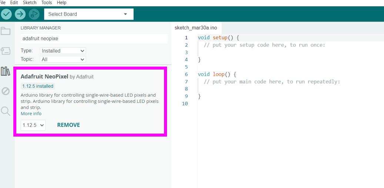Follow the More info link
The image size is (384, 188).
pyautogui.click(x=31, y=114)
